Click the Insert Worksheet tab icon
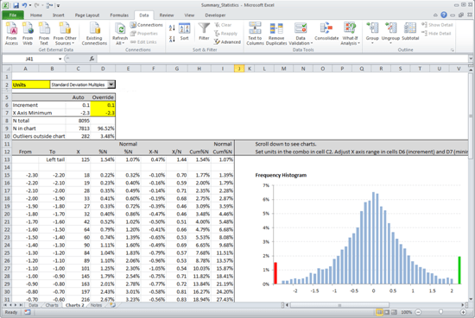Image resolution: width=475 pixels, height=318 pixels. point(112,305)
